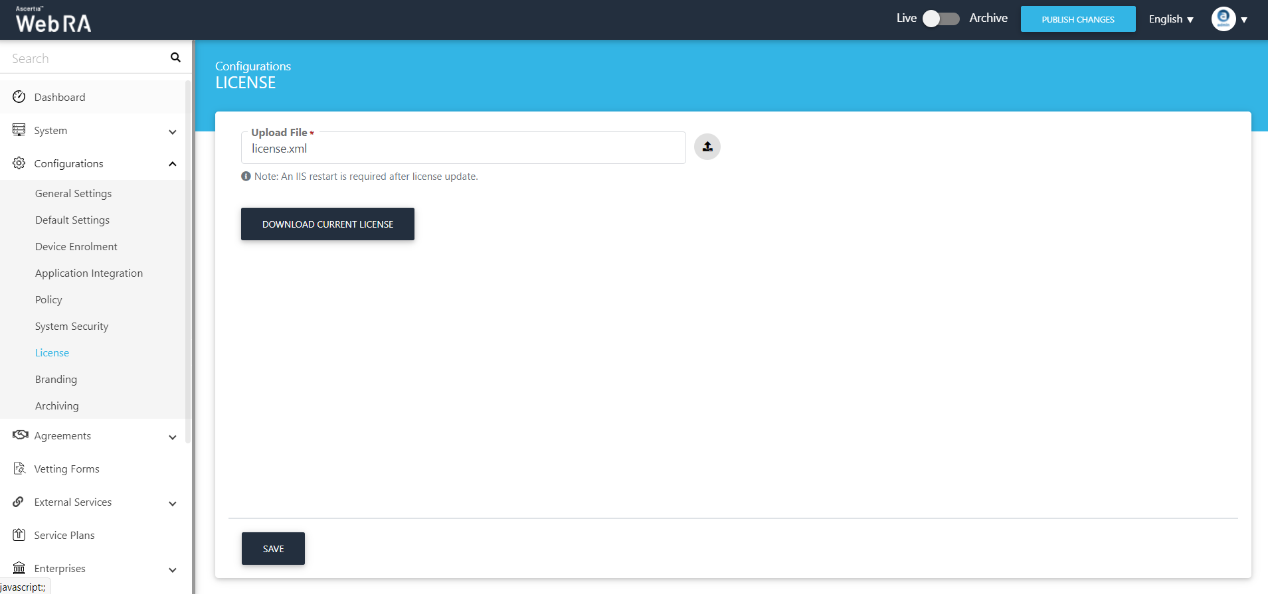Open General Settings in sidebar

[x=73, y=193]
